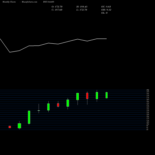Click the 164 price axis label
155x155 pixels.
148,101
